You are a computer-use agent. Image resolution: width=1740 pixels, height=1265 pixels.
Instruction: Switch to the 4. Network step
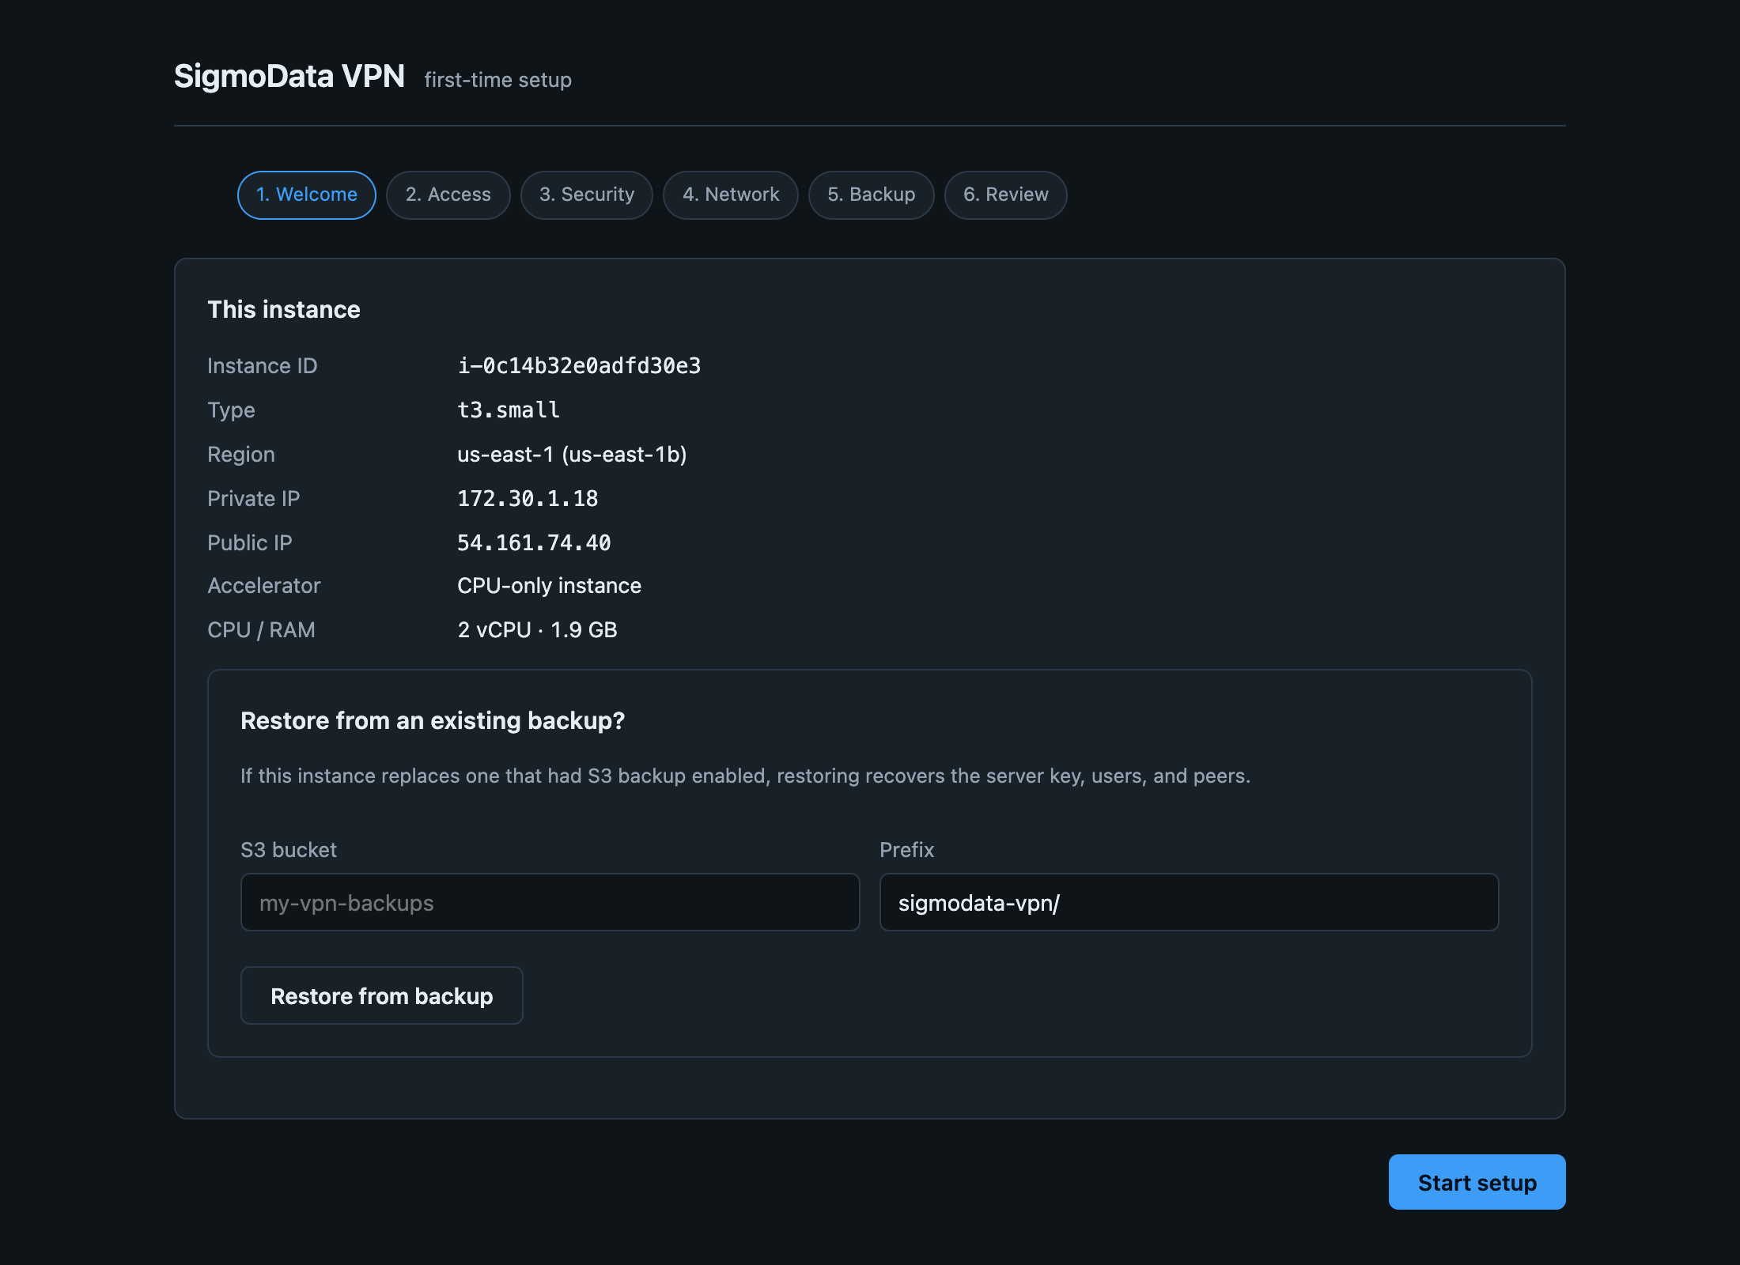[731, 195]
